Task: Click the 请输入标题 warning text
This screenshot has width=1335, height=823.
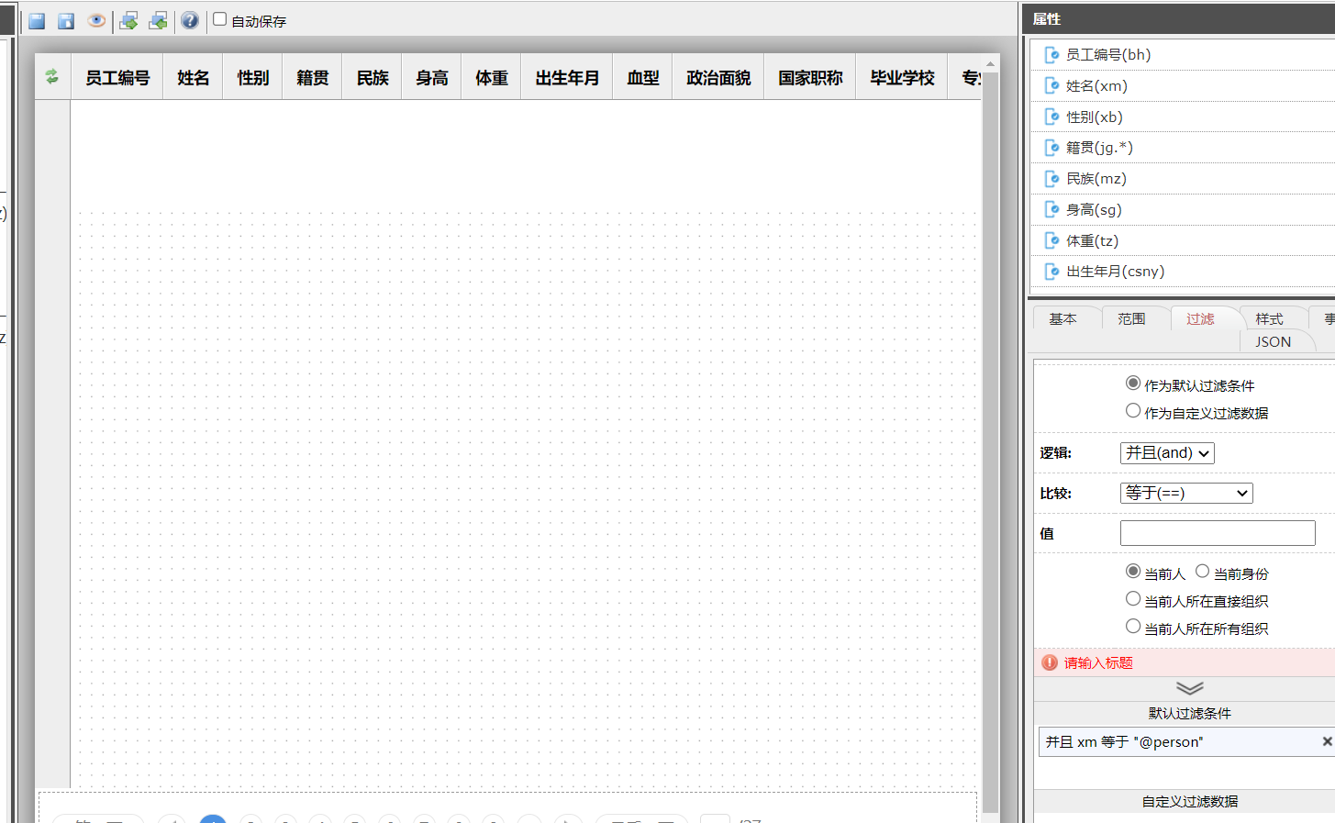Action: (x=1098, y=662)
